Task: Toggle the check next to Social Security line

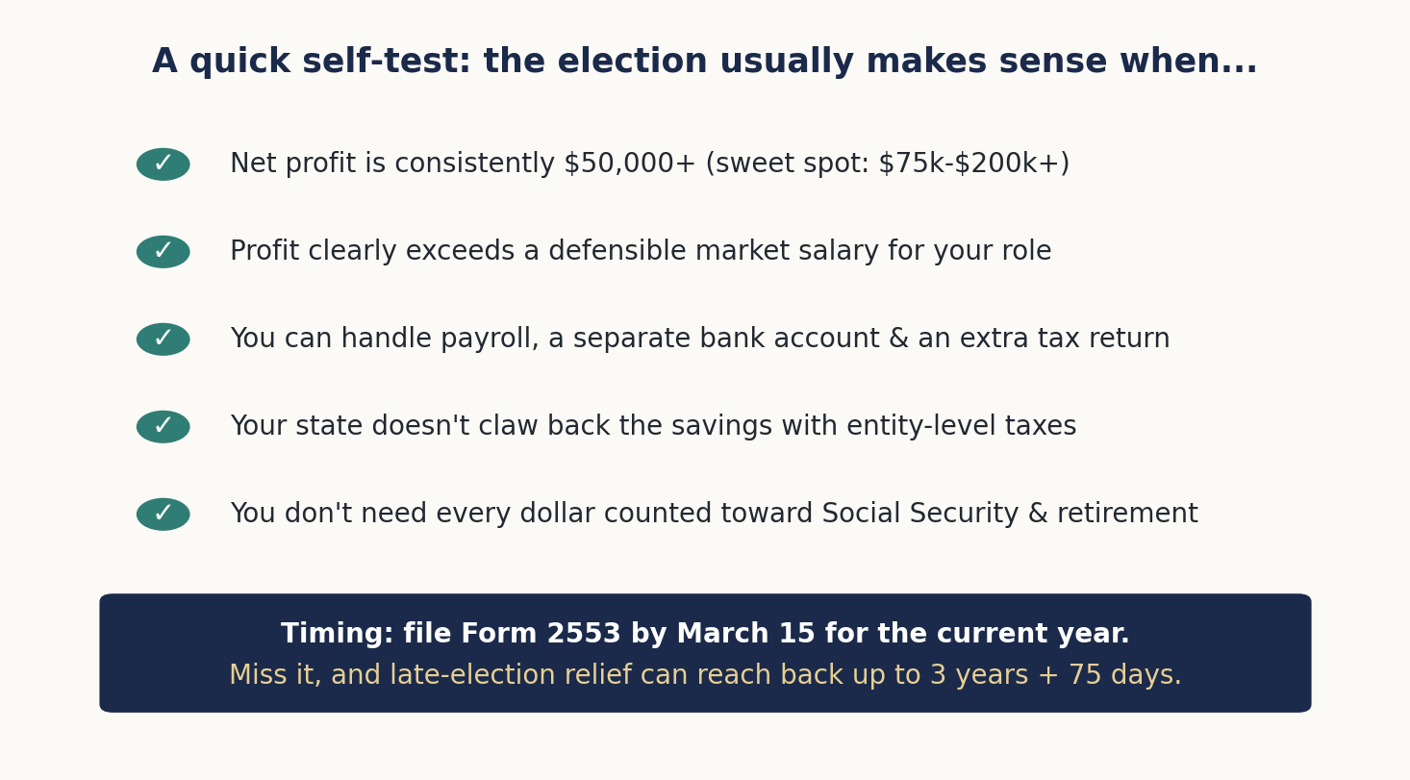Action: pyautogui.click(x=163, y=515)
